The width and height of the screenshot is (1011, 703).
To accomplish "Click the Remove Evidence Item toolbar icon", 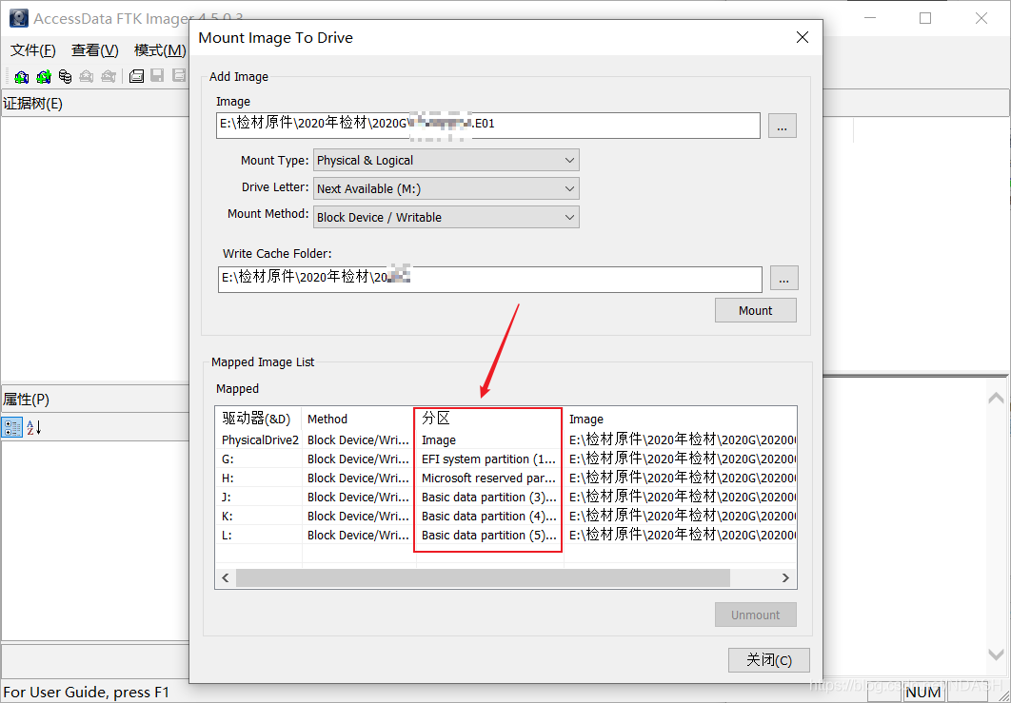I will coord(87,77).
